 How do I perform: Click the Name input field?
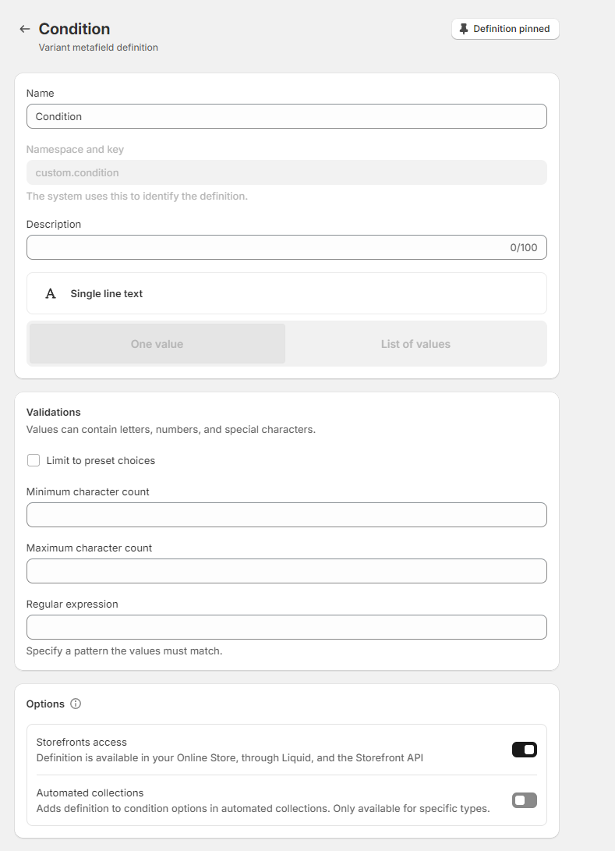[286, 116]
